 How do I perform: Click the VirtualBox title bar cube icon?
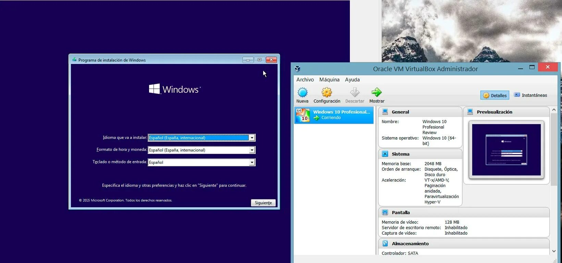(x=297, y=69)
